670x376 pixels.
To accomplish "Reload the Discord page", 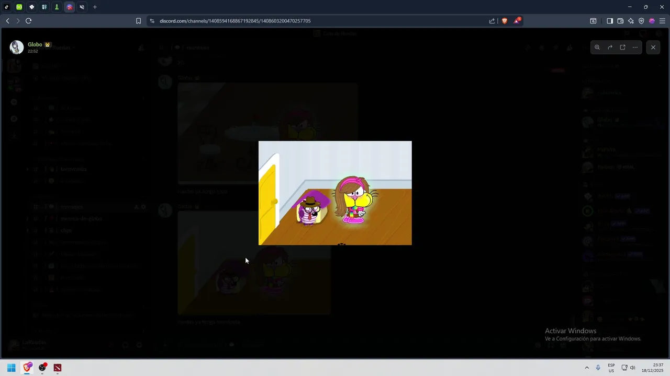I will 28,21.
